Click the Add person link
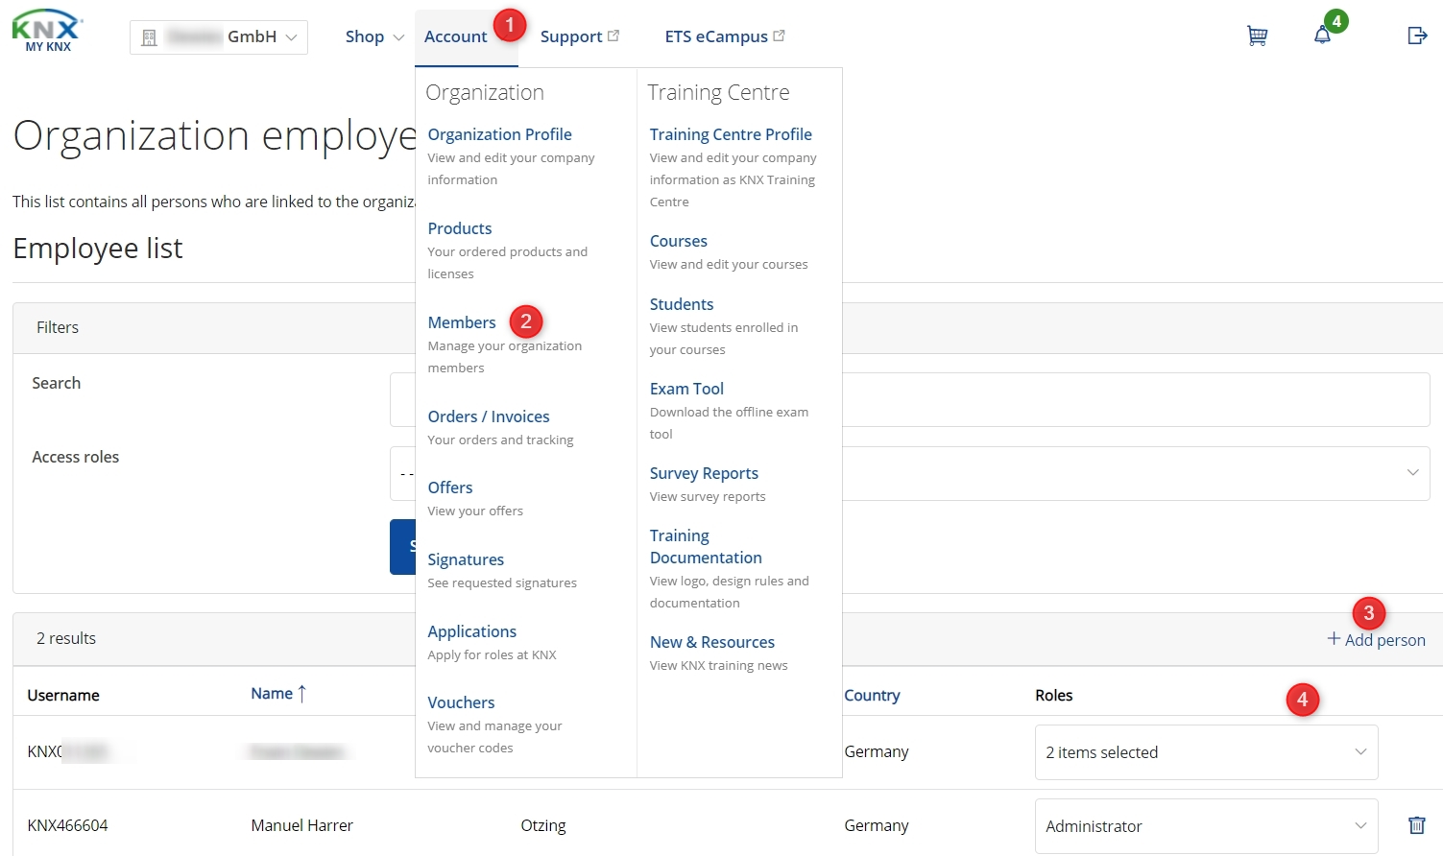The width and height of the screenshot is (1443, 856). click(1384, 640)
